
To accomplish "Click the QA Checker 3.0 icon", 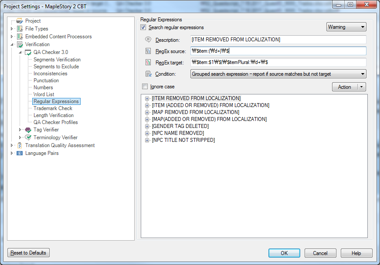I will tap(28, 52).
